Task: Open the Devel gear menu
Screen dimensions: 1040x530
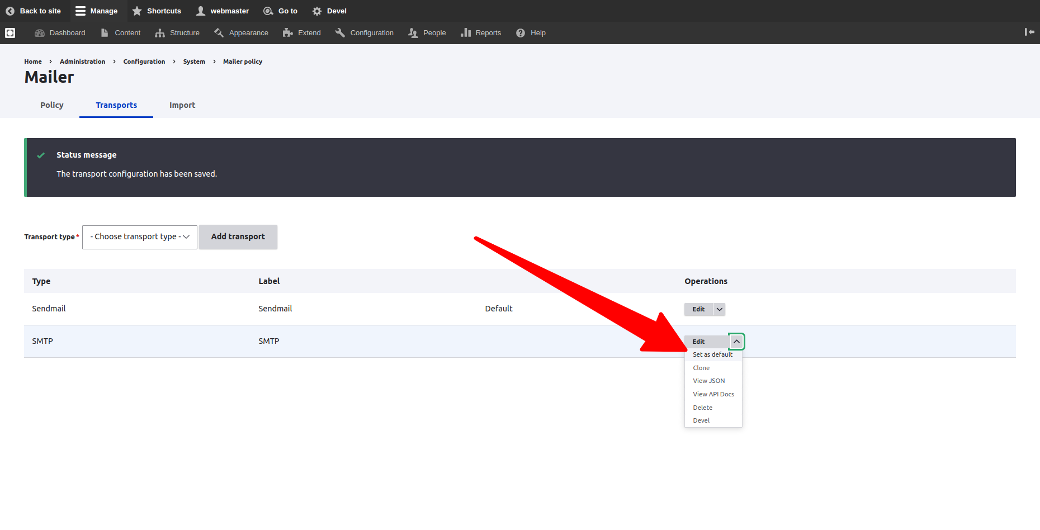Action: (x=317, y=11)
